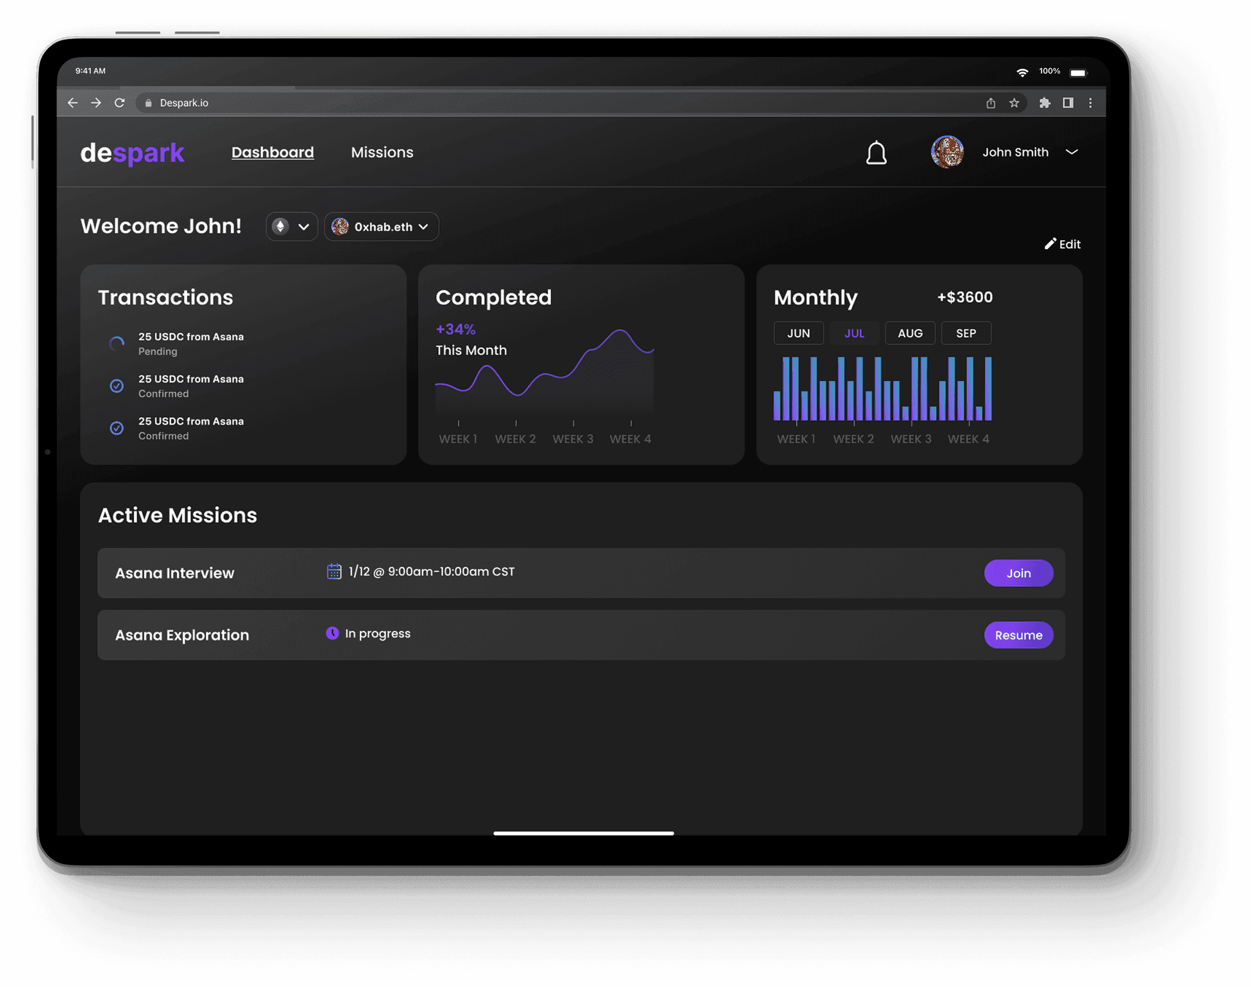Click the despark logo
Viewport: 1251px width, 987px height.
[133, 153]
